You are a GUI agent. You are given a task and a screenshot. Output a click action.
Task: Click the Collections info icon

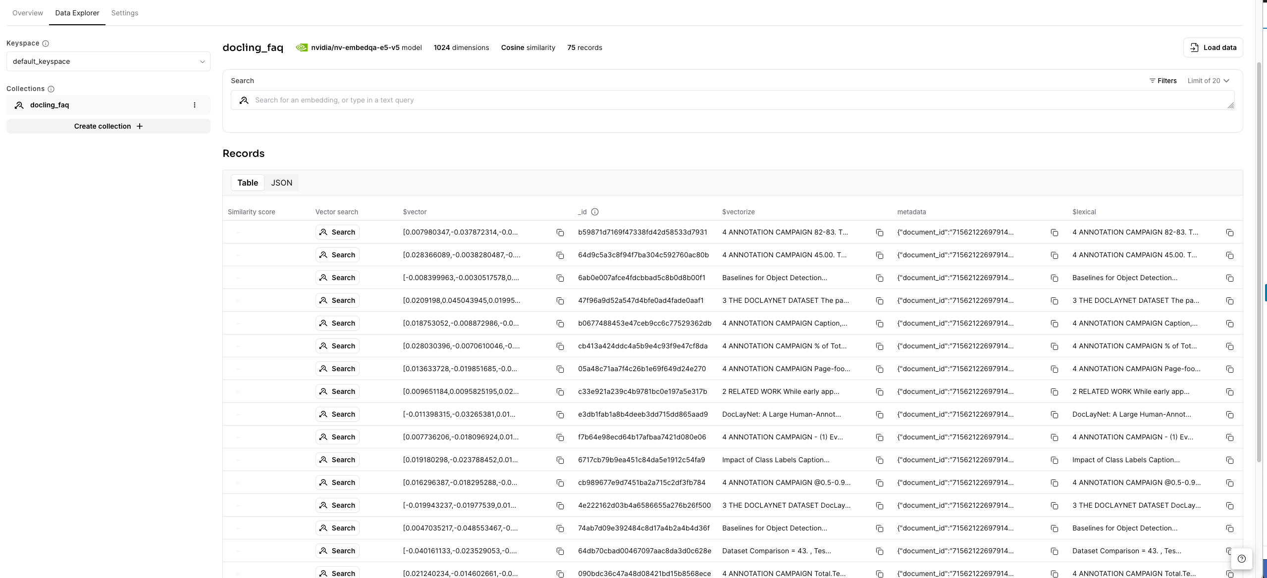(x=51, y=89)
